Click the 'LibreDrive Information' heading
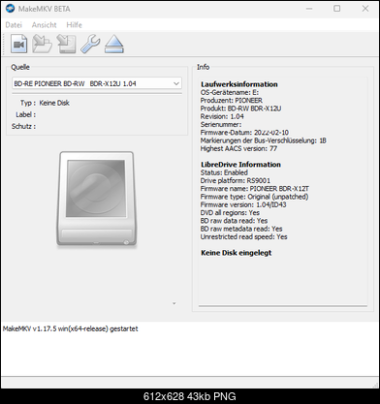This screenshot has height=404, width=380. (x=240, y=165)
